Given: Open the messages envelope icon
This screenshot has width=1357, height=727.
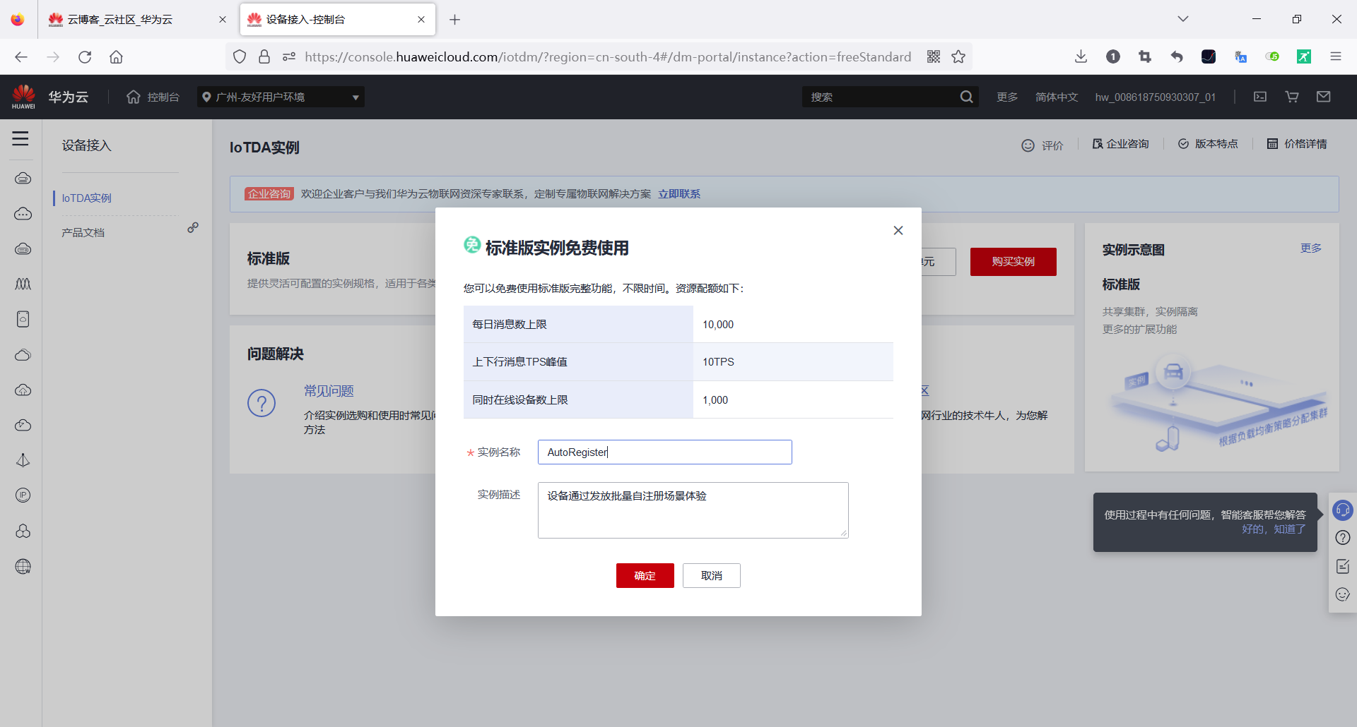Looking at the screenshot, I should coord(1324,97).
